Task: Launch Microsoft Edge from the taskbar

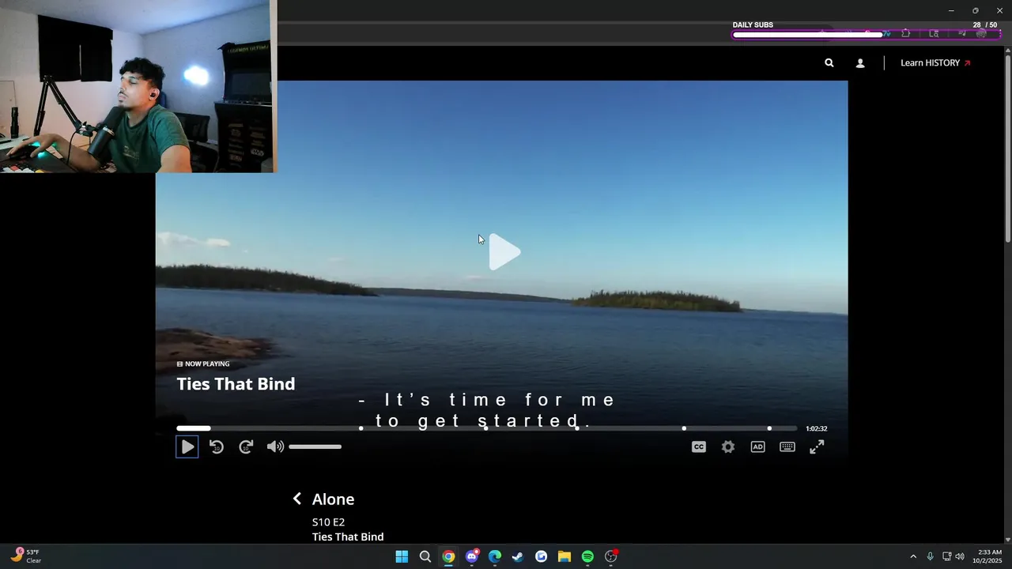Action: click(x=495, y=556)
